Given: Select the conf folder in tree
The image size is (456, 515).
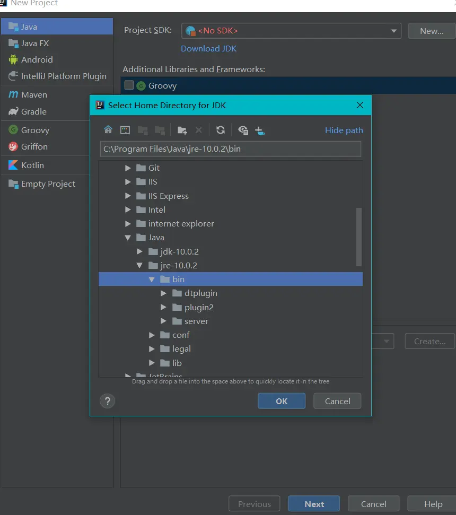Looking at the screenshot, I should coord(231,335).
